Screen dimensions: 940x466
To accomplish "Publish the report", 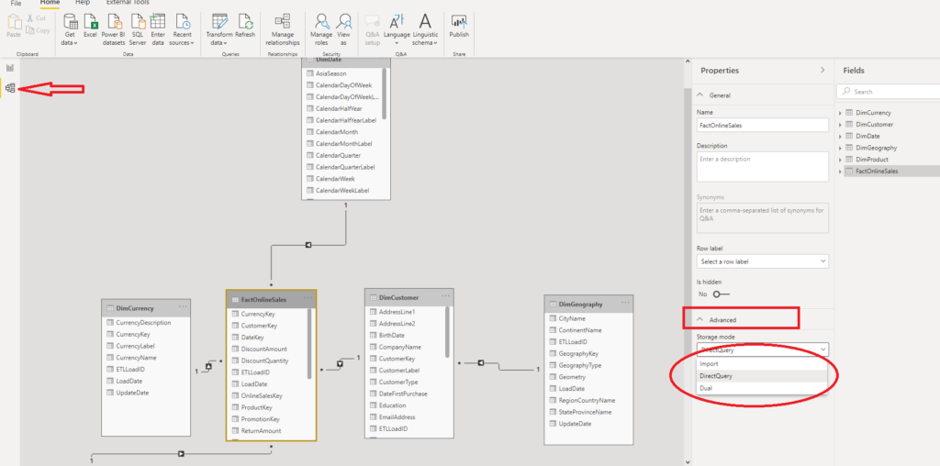I will click(459, 28).
